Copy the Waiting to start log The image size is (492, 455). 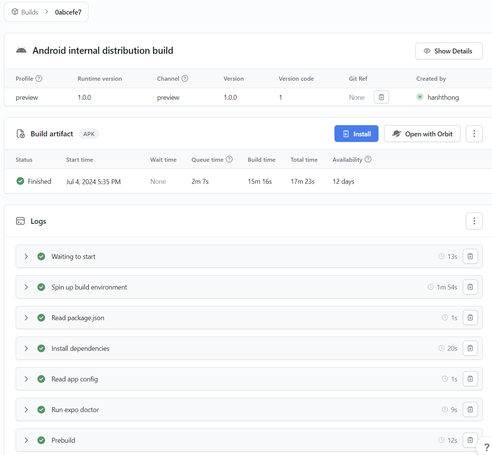click(x=470, y=256)
